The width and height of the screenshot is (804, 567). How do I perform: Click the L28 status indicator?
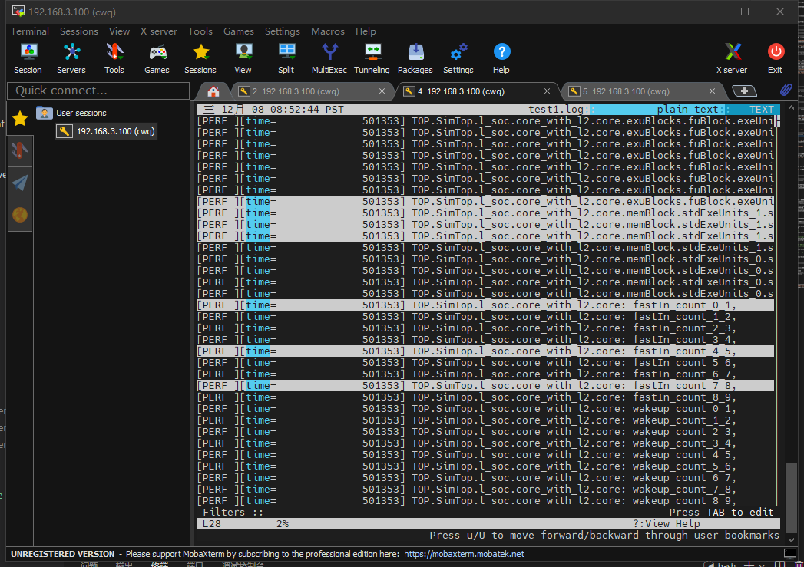tap(212, 524)
